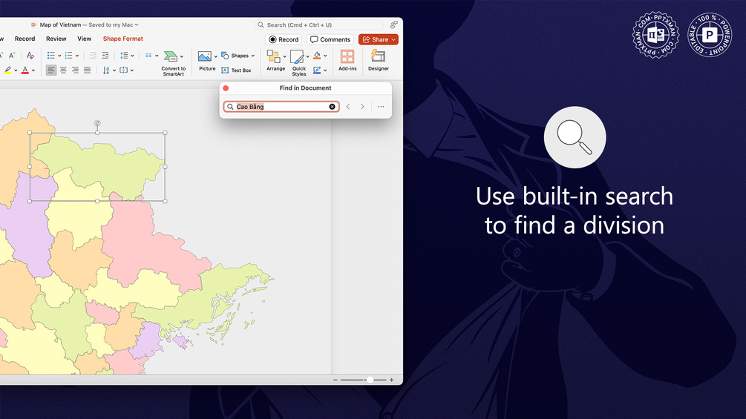Open the Comments pane
This screenshot has height=419, width=746.
click(330, 39)
